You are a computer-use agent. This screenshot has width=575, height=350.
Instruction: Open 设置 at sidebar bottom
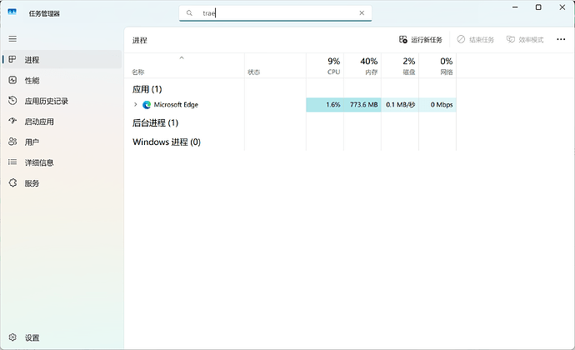62,337
